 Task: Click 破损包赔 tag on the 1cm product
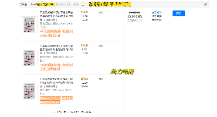[x=56, y=65]
